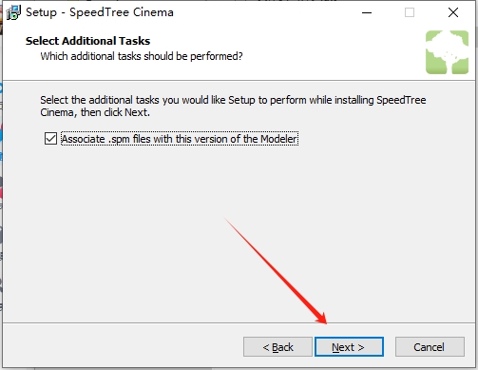
Task: Click the background window strip along left edge
Action: tap(1, 190)
